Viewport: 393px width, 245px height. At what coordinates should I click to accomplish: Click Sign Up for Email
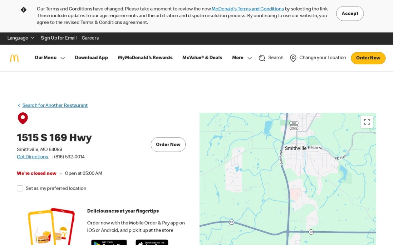click(59, 38)
